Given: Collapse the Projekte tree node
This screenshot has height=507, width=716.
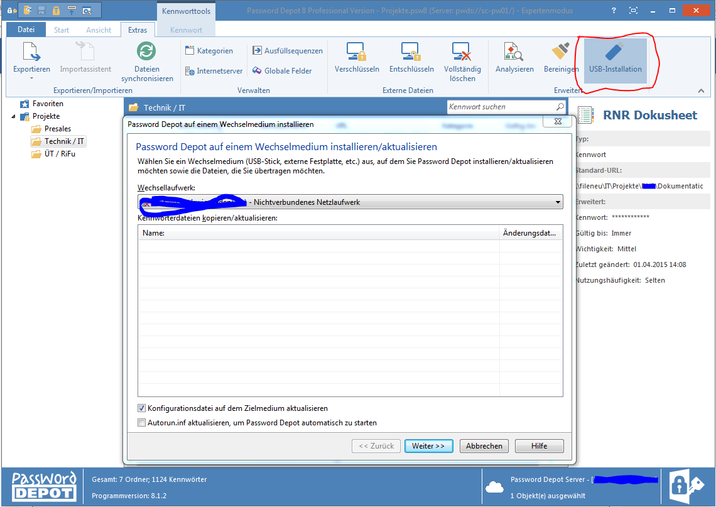Looking at the screenshot, I should (x=13, y=116).
